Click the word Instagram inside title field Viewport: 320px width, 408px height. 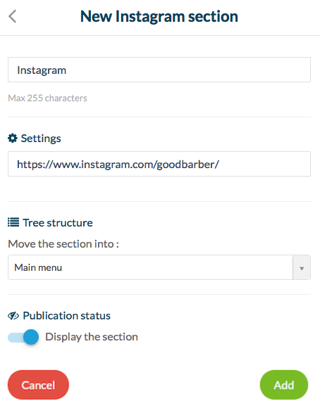click(42, 70)
